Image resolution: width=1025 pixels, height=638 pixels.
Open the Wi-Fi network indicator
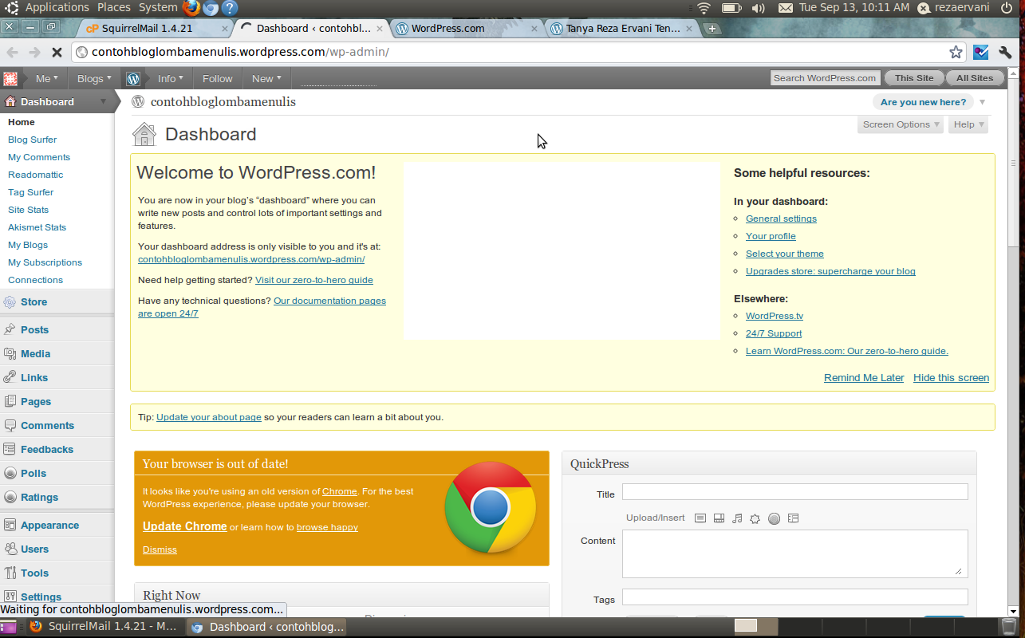coord(704,8)
